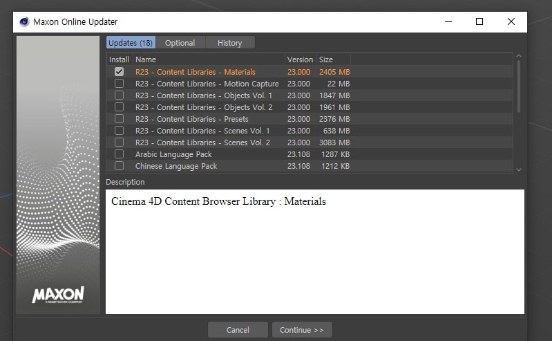This screenshot has width=552, height=341.
Task: Click the '3083 MB' size value
Action: (x=334, y=142)
